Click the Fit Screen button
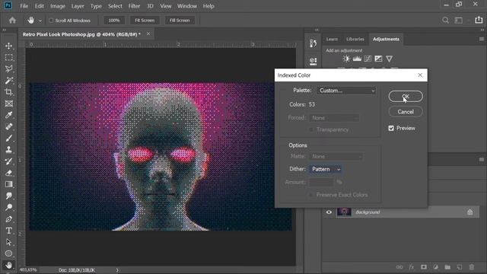This screenshot has height=274, width=487. coord(145,21)
